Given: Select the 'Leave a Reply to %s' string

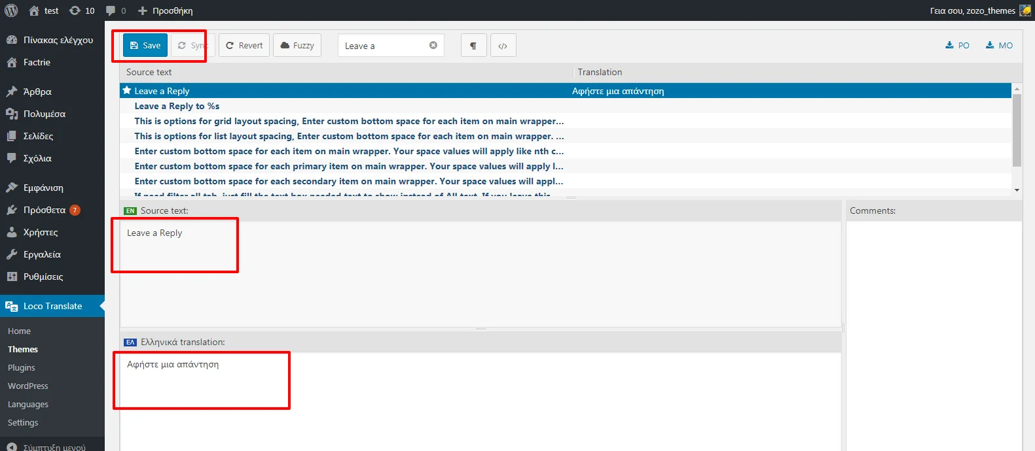Looking at the screenshot, I should (177, 106).
